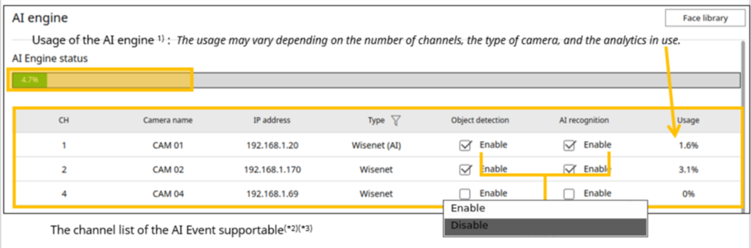Screen dimensions: 751x248
Task: Click the AI Engine status progress bar
Action: coord(376,80)
